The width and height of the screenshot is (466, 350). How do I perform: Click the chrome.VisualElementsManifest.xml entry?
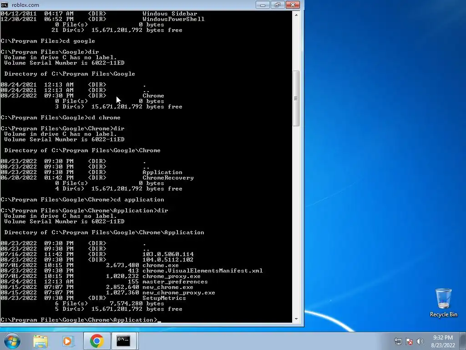[203, 271]
